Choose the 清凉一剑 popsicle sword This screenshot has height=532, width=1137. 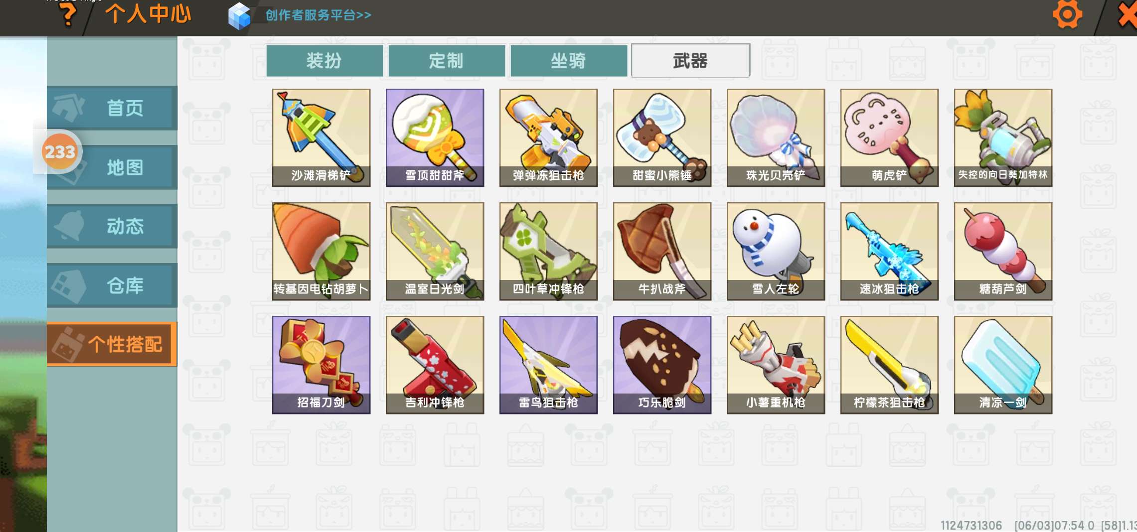pyautogui.click(x=1003, y=365)
